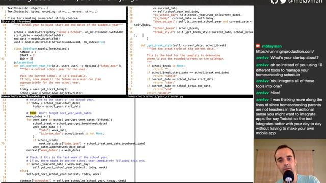The image size is (326, 183).
Task: Click the chat message mentioning Todoist
Action: point(289,116)
